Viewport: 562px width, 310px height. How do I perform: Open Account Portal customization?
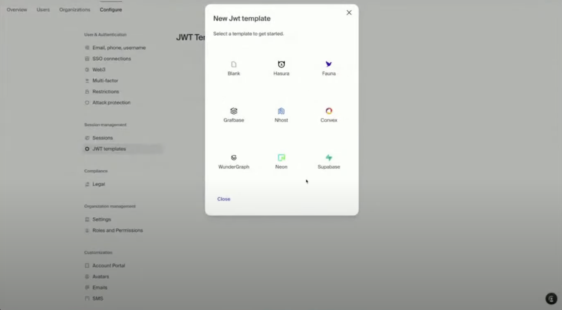click(x=109, y=266)
